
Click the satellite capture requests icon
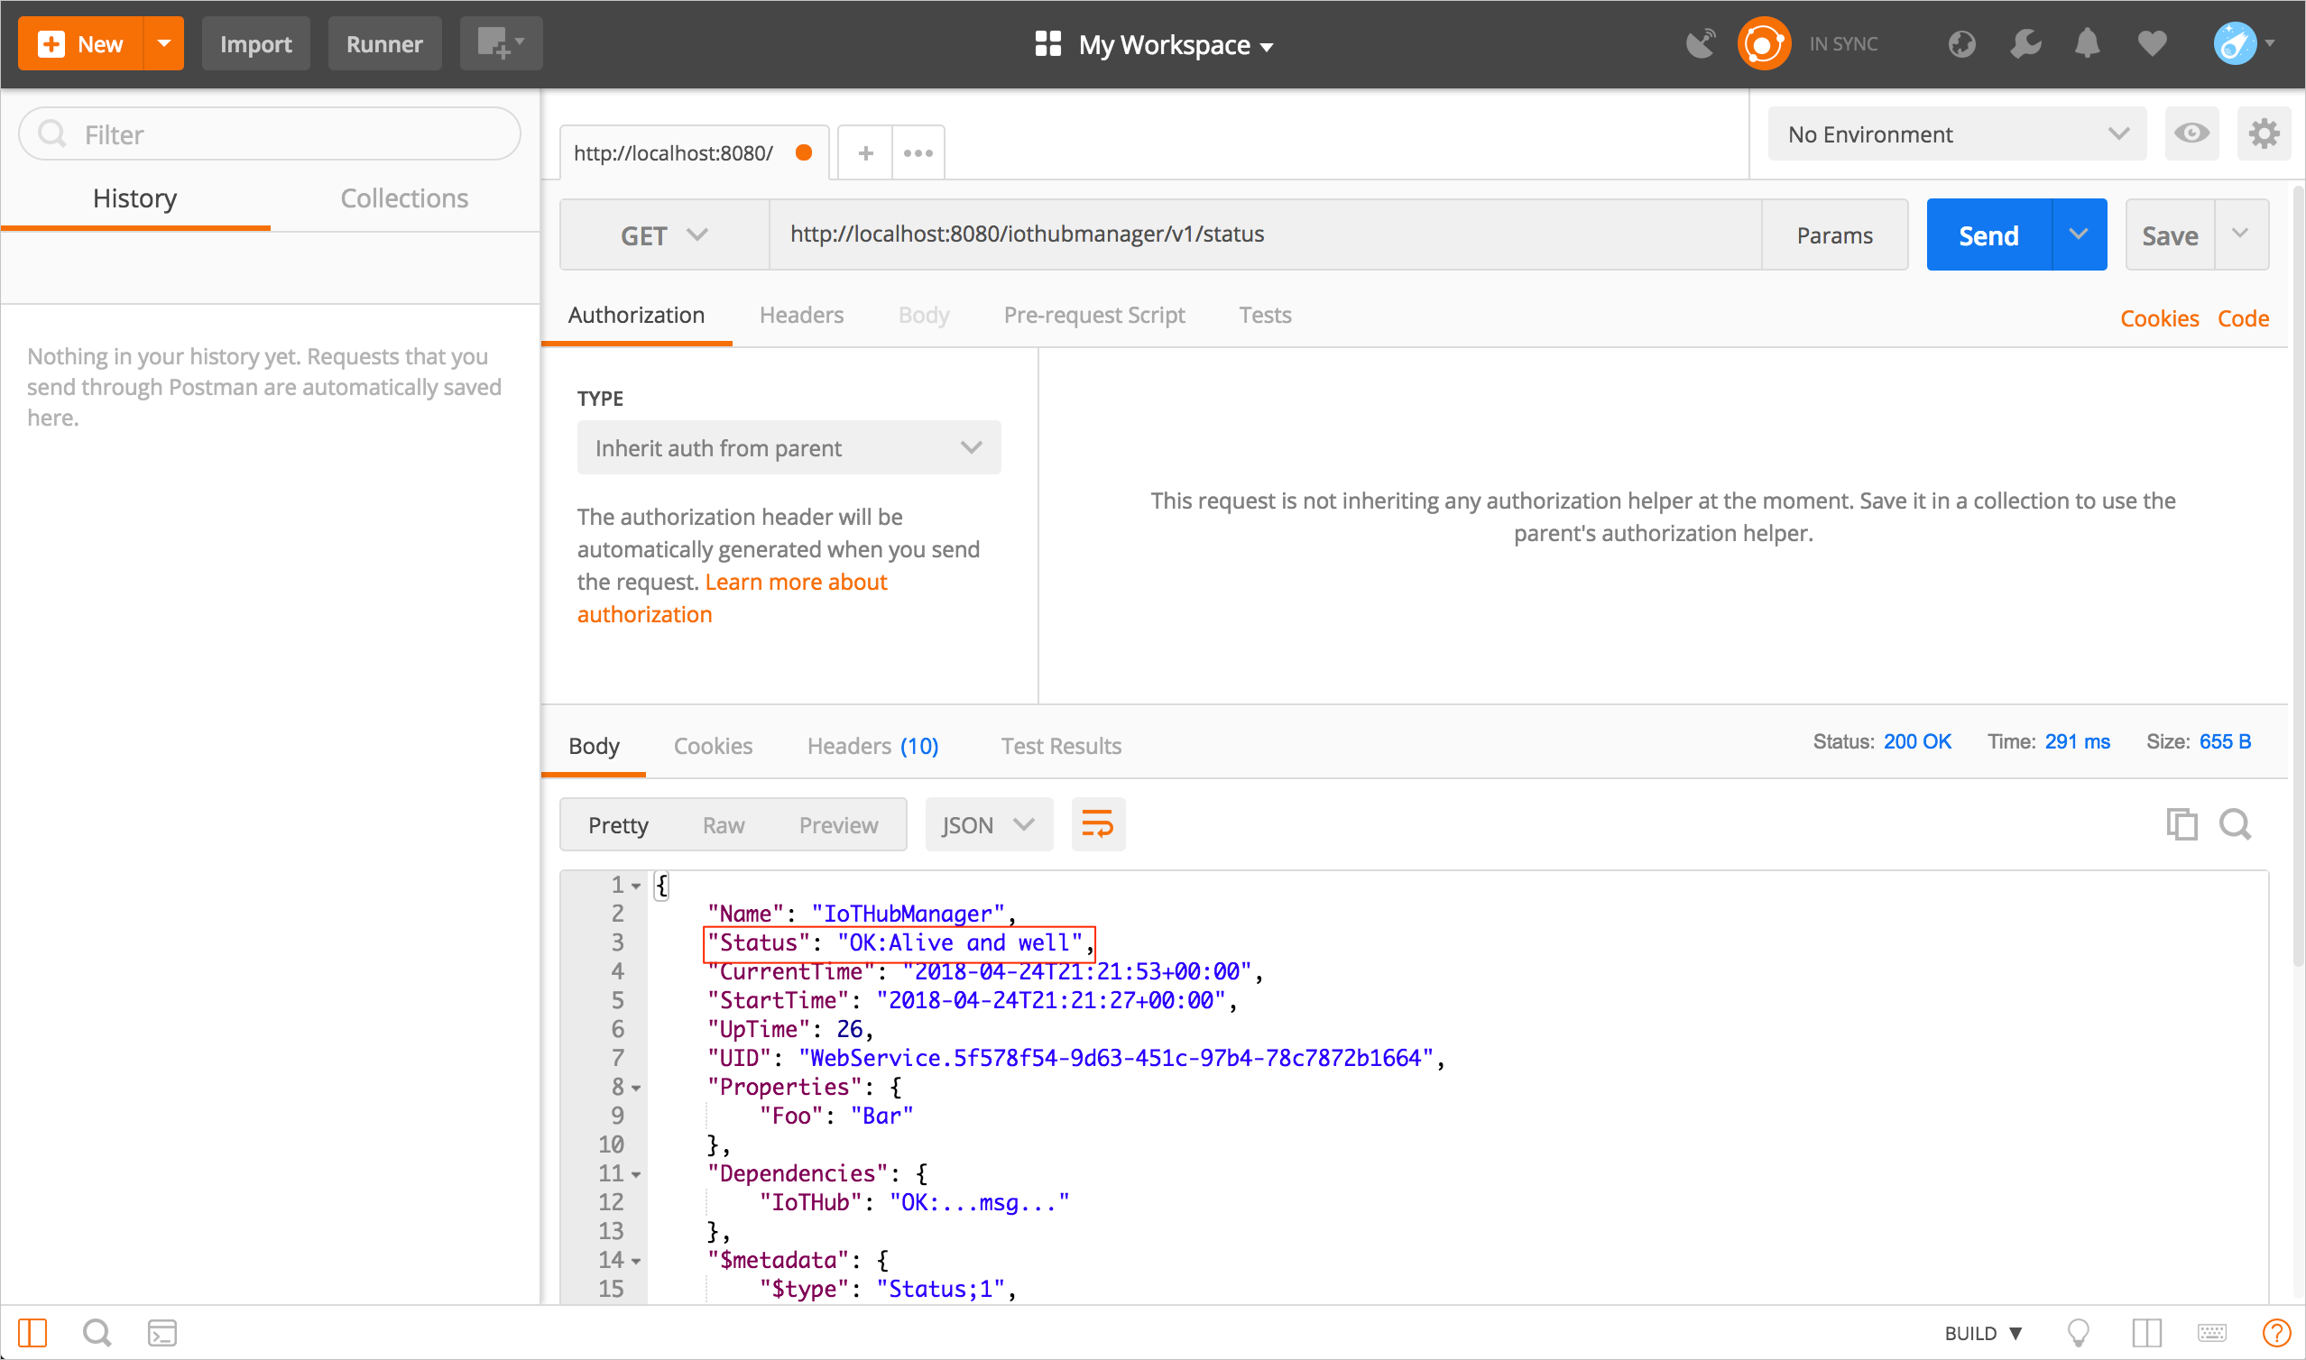(1700, 44)
